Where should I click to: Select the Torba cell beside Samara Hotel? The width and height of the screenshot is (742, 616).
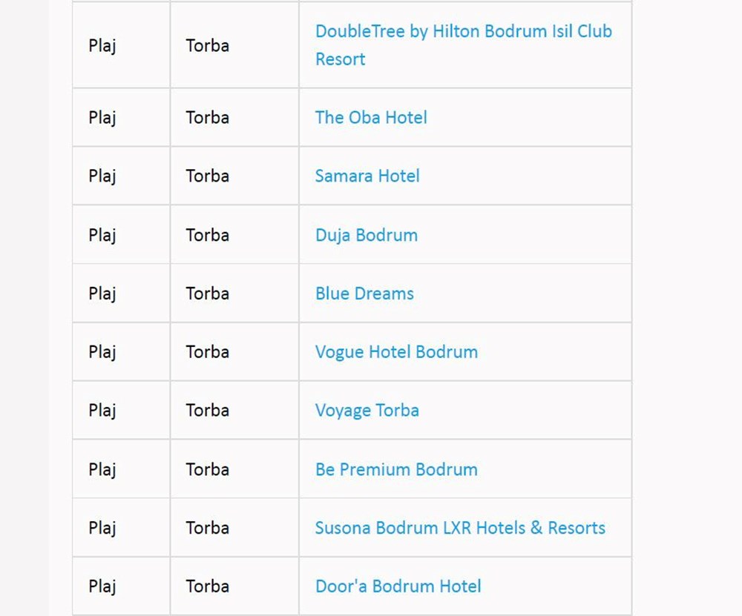[x=208, y=176]
